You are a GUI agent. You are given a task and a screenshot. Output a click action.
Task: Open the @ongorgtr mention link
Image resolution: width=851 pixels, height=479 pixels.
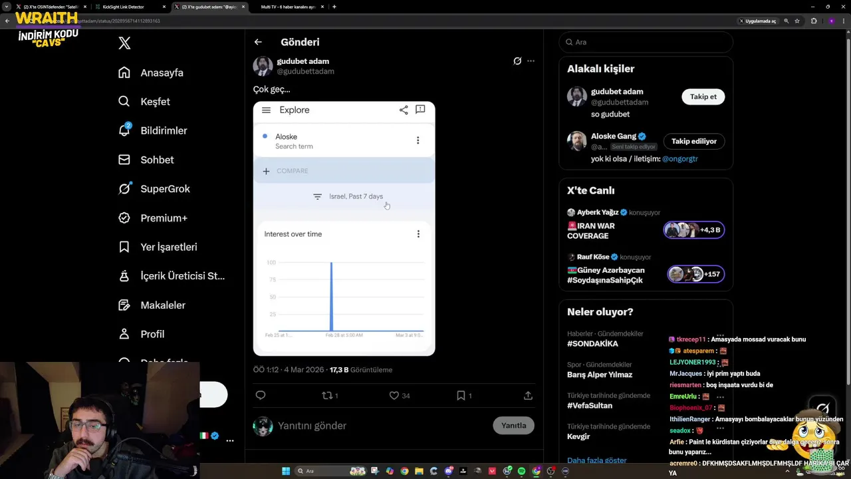coord(679,159)
